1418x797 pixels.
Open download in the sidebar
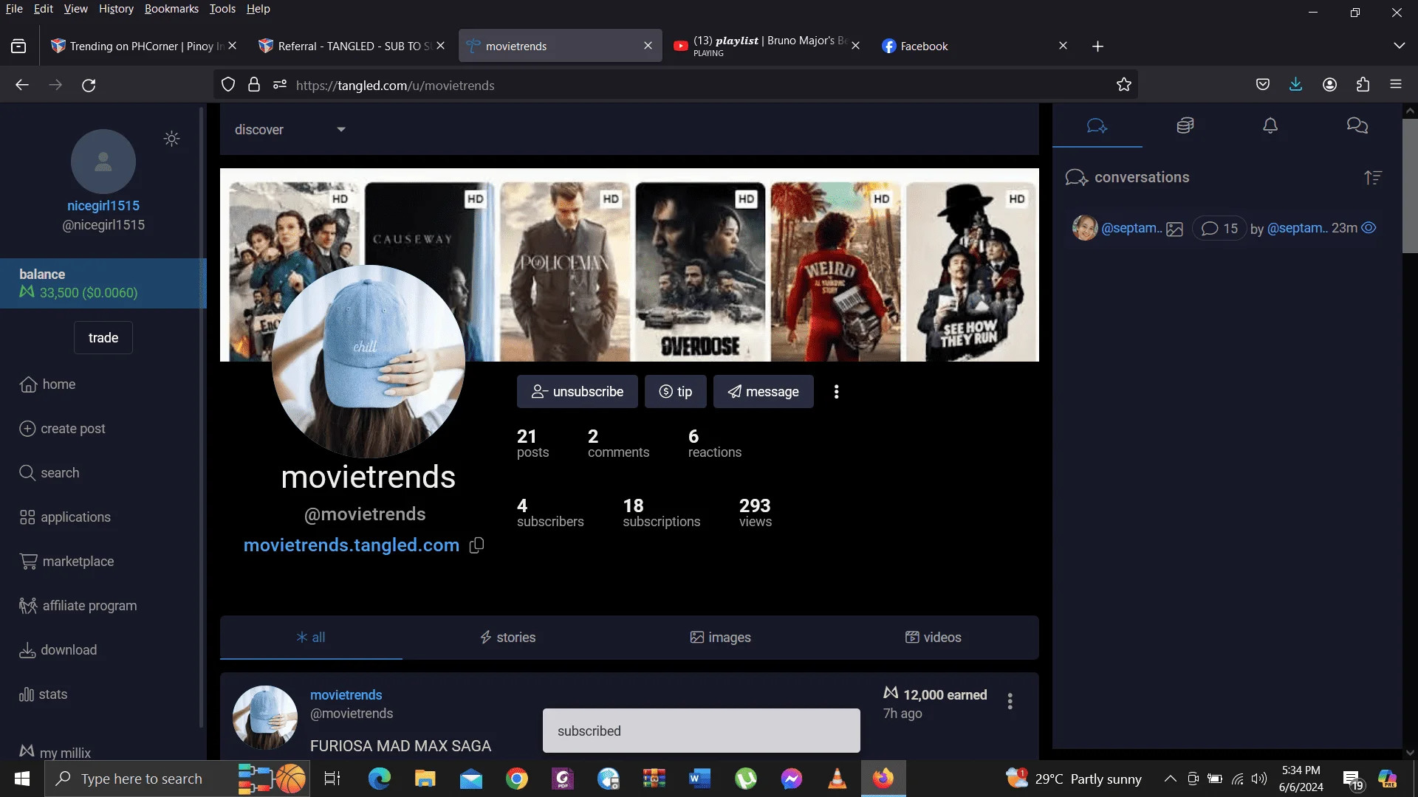58,650
